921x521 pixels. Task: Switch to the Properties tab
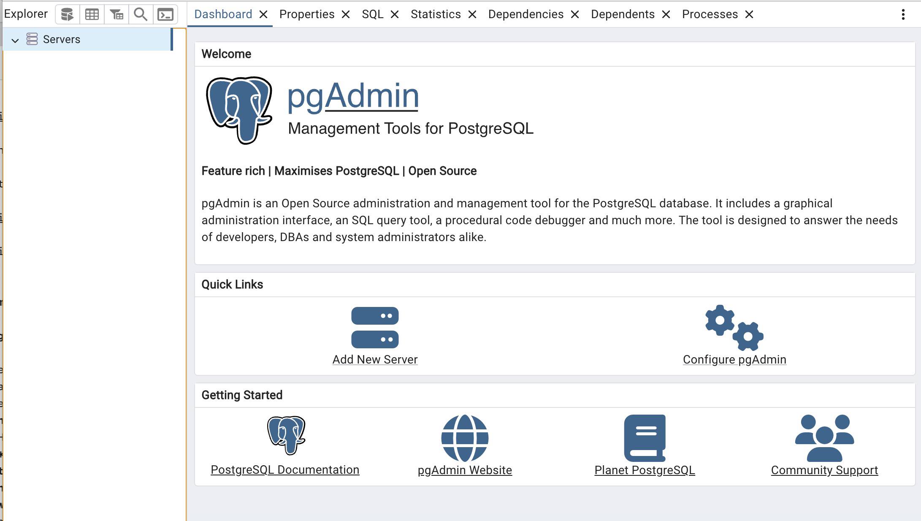[x=307, y=14]
